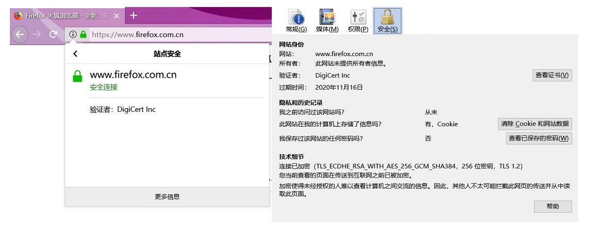Click the 查看证书(V) button
Screen dimensions: 598x239
click(x=552, y=75)
